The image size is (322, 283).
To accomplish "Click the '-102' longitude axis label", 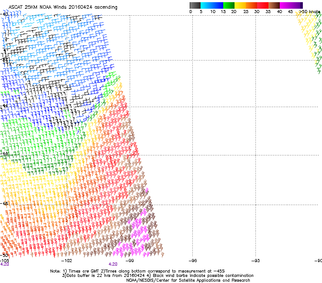I will coord(67,261).
